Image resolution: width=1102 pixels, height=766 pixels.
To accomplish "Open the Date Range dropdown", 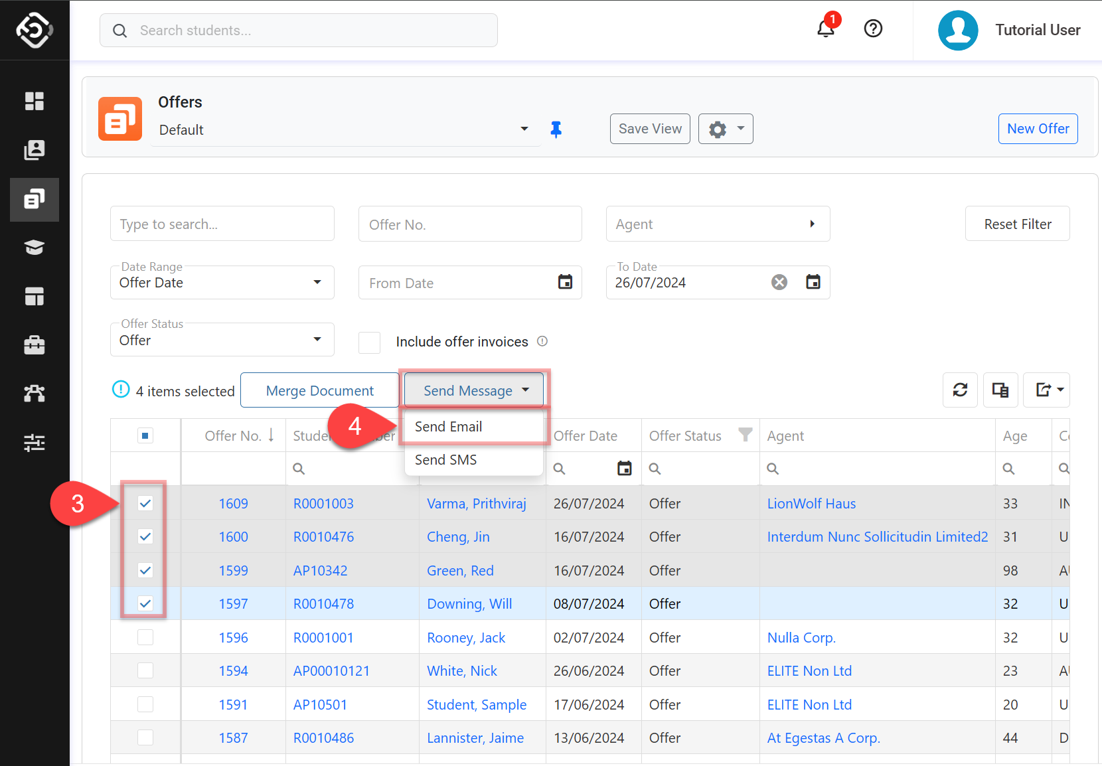I will [222, 283].
